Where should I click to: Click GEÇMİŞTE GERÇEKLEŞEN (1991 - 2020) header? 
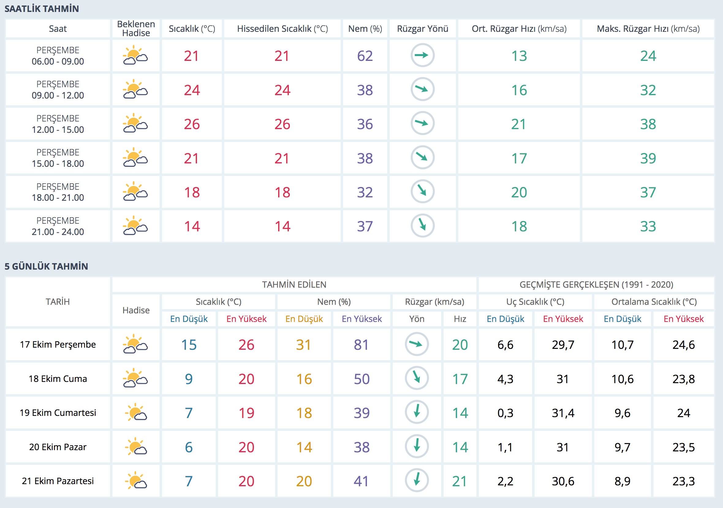pos(596,284)
